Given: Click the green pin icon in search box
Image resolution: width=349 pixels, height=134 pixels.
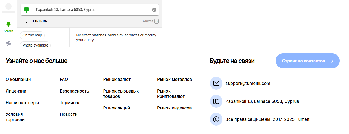Looking at the screenshot, I should coord(26,10).
